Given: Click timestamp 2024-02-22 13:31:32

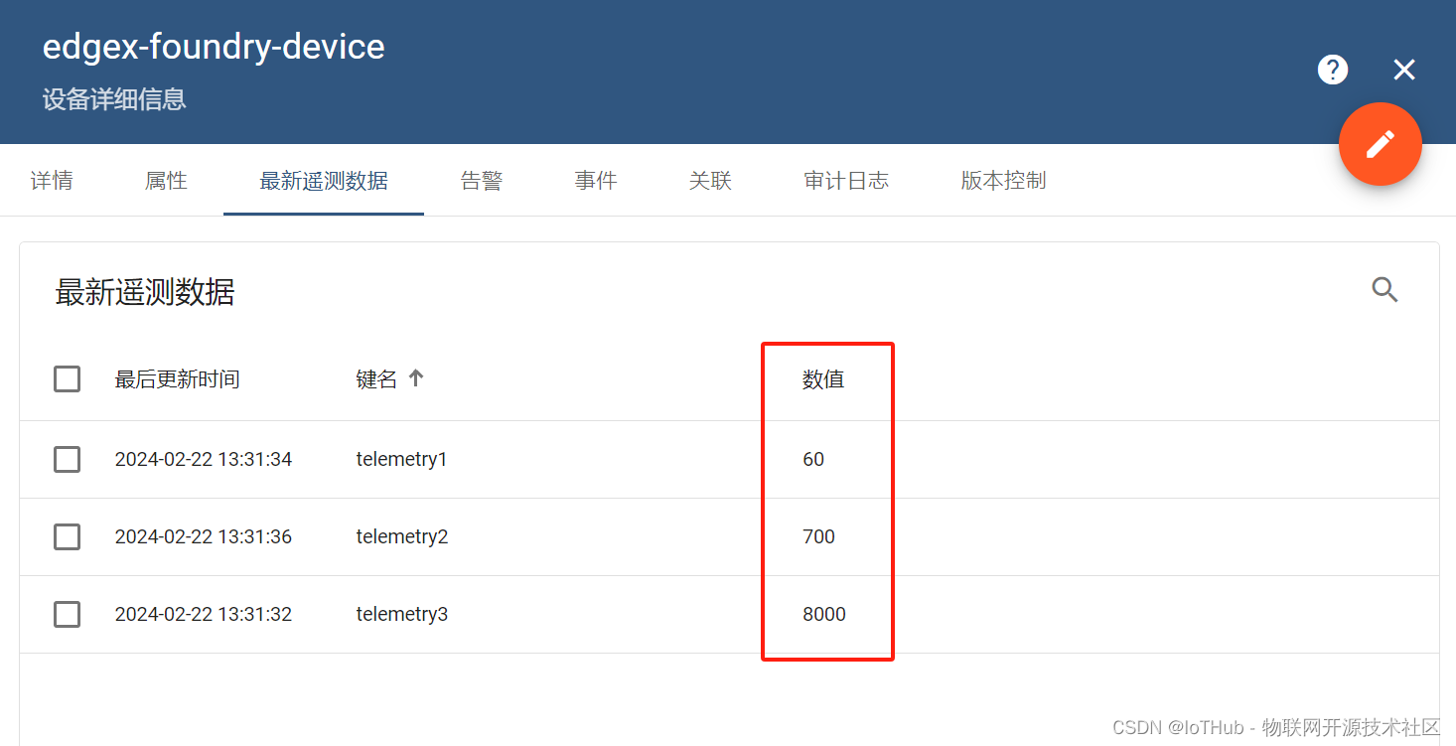Looking at the screenshot, I should pos(204,614).
